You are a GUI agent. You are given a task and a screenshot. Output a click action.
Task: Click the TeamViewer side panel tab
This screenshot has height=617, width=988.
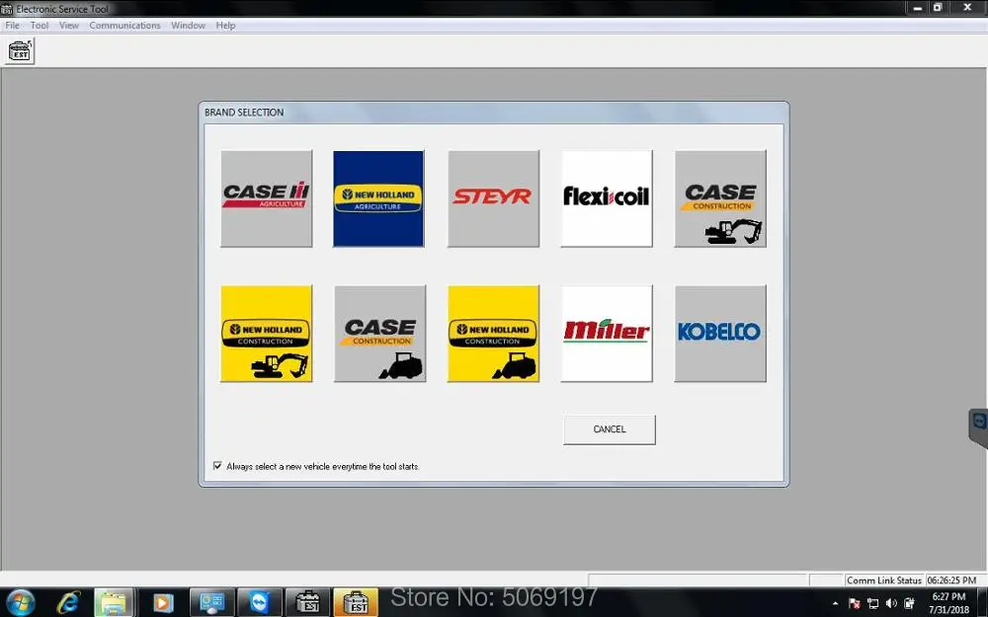[978, 428]
